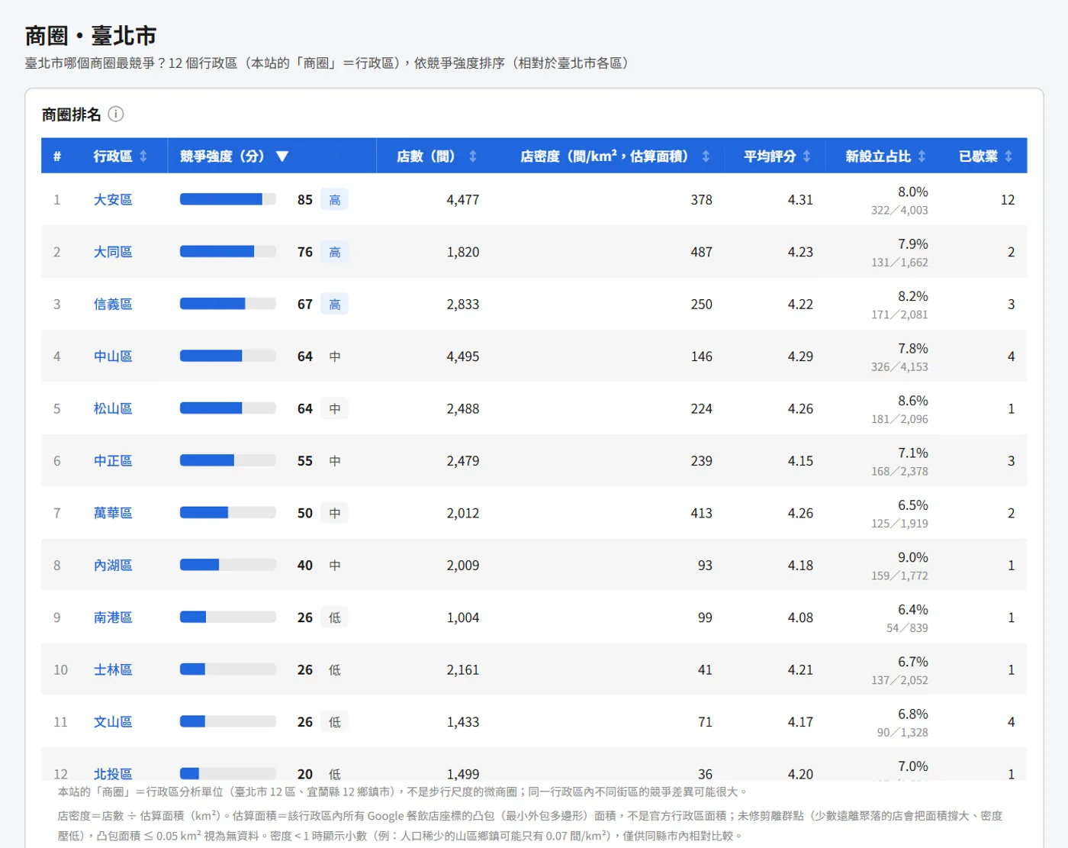Click average rating 4.31

(800, 200)
